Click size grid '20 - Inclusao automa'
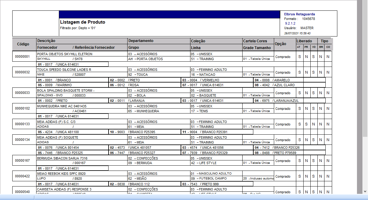This screenshot has width=368, height=200. pyautogui.click(x=258, y=179)
